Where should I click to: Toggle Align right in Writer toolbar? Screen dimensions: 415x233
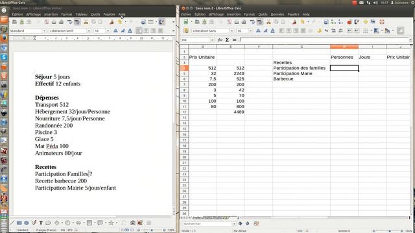point(153,31)
